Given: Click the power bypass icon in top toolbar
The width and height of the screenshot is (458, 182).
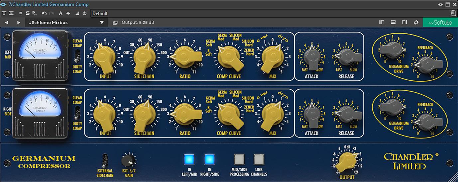Looking at the screenshot, I should coord(84,13).
